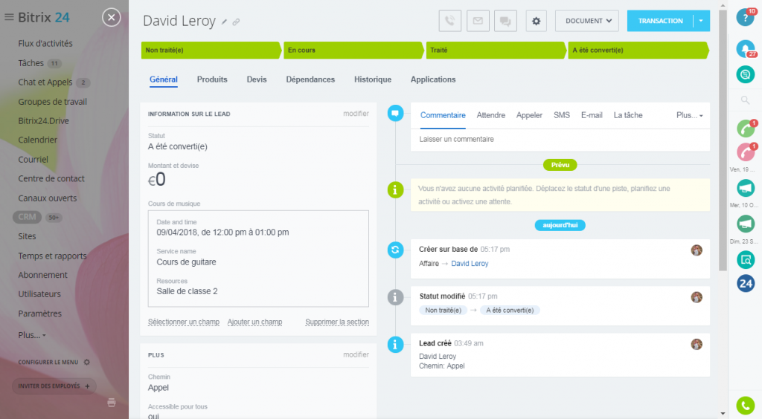762x419 pixels.
Task: Click Inviter des employés button
Action: pyautogui.click(x=54, y=386)
